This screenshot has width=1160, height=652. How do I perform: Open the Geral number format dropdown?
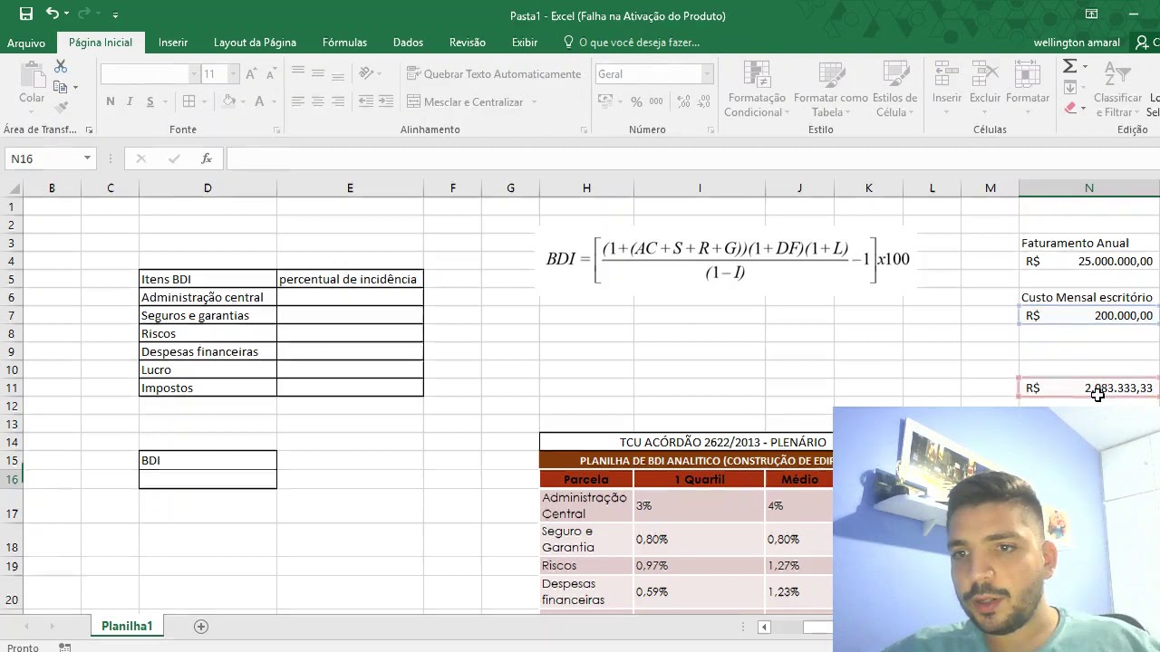707,74
